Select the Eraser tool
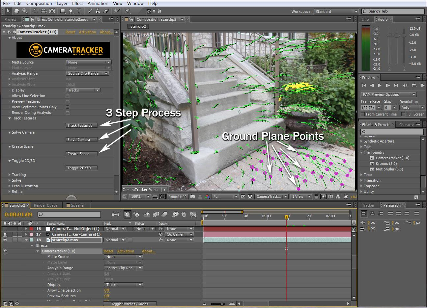The height and width of the screenshot is (308, 427). point(106,11)
